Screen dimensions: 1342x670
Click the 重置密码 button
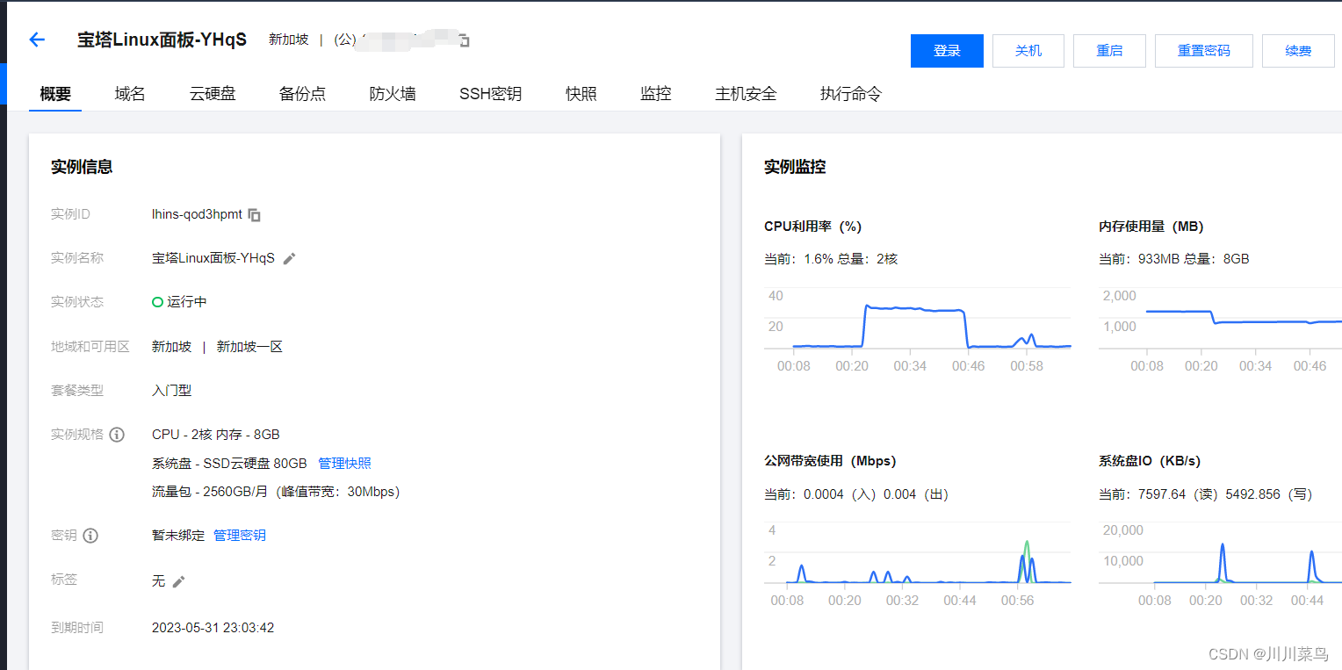(x=1204, y=51)
